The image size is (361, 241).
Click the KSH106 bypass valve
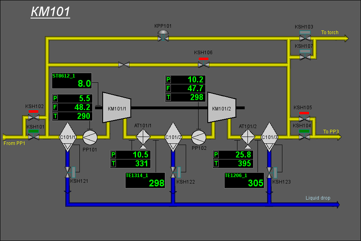click(x=203, y=64)
